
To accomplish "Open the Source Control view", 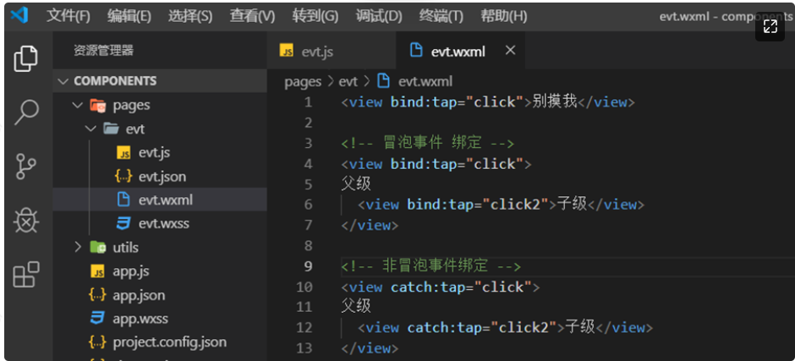I will [x=26, y=167].
